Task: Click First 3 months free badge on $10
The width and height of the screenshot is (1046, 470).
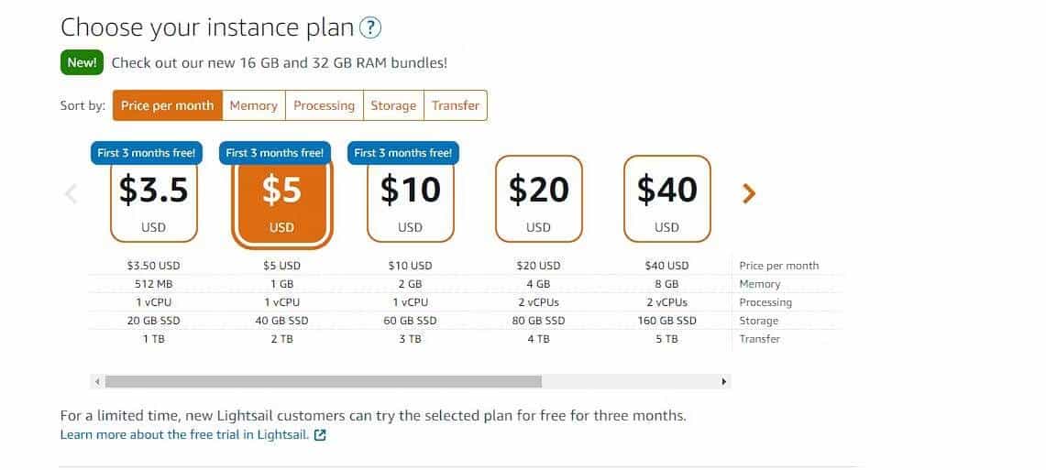Action: [403, 153]
